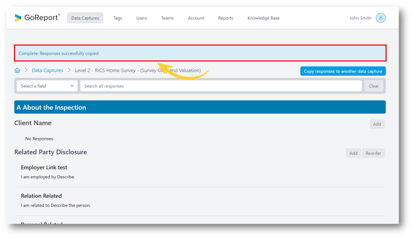Image resolution: width=413 pixels, height=238 pixels.
Task: Add a Related Party Disclosure response
Action: point(353,153)
